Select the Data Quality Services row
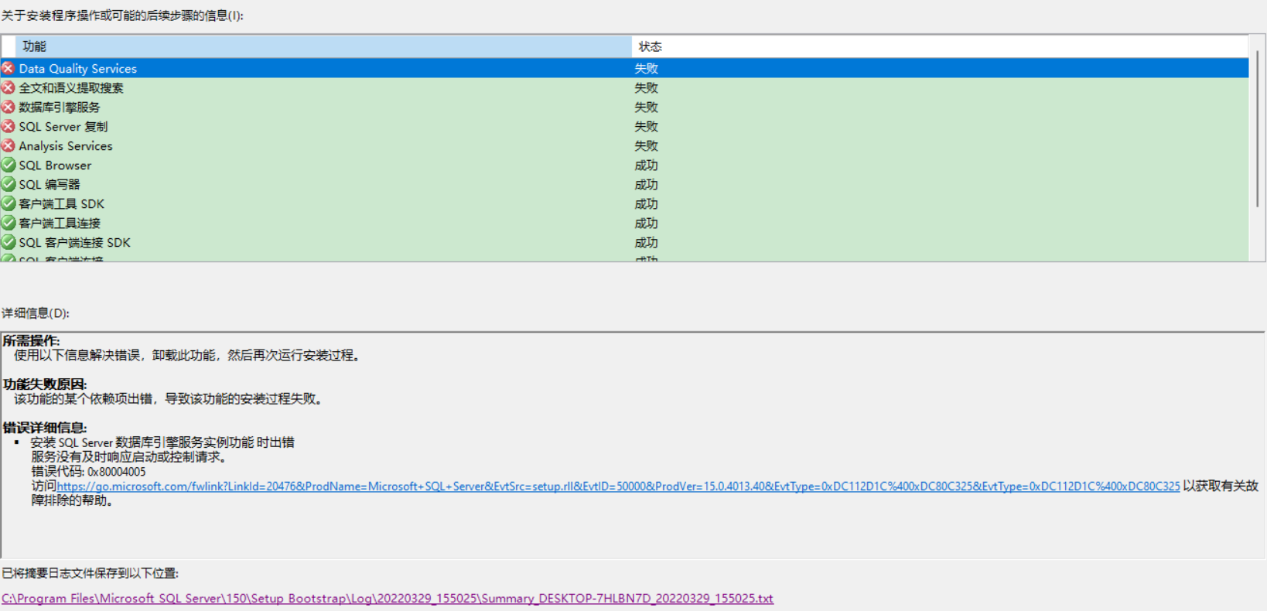The image size is (1267, 611). [625, 68]
